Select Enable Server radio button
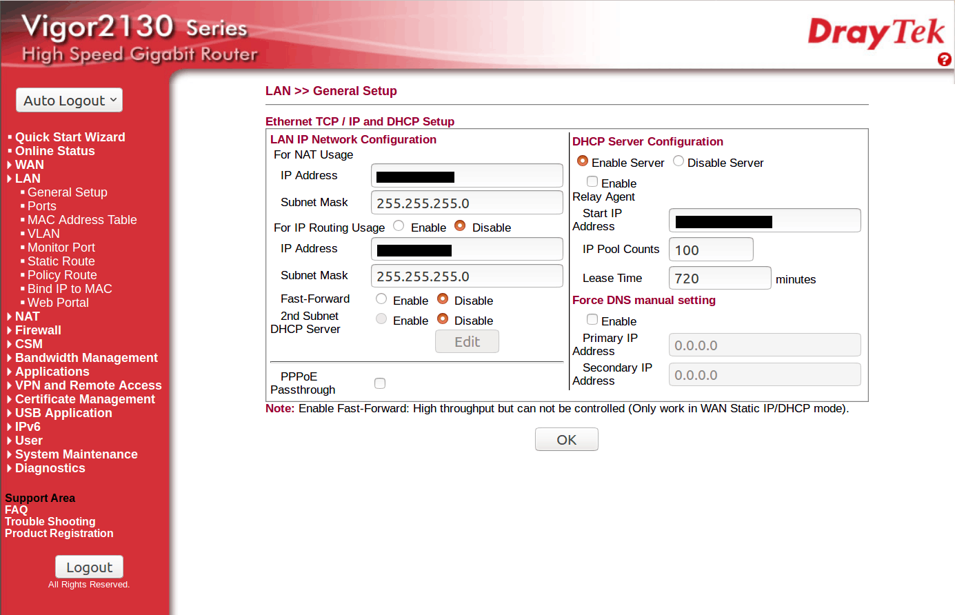The image size is (955, 615). click(x=583, y=161)
